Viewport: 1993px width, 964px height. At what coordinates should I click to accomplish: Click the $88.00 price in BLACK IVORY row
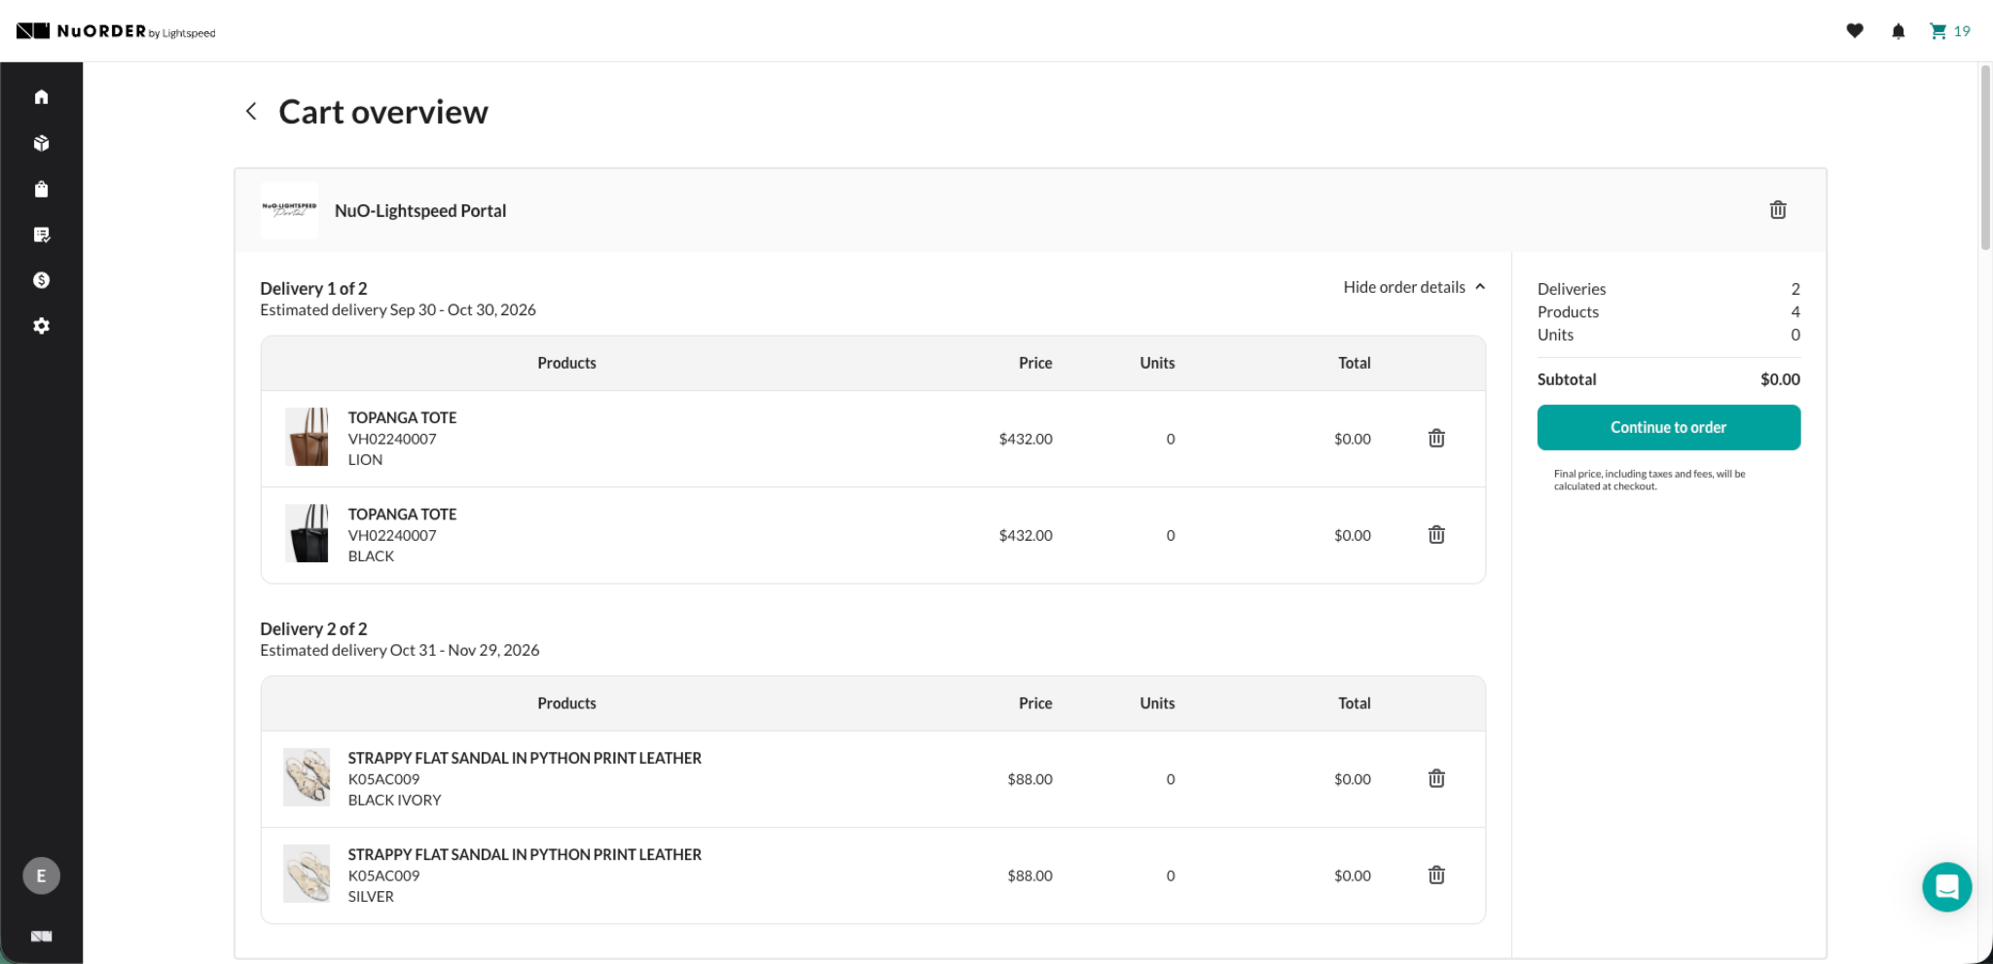pos(1030,779)
